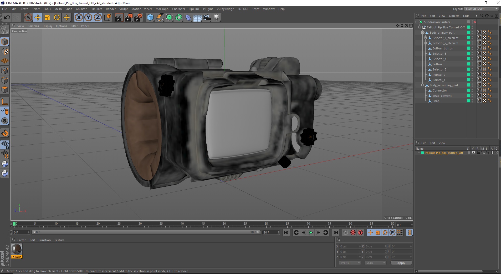Select the Live Selection tool
This screenshot has width=501, height=274.
click(x=28, y=18)
